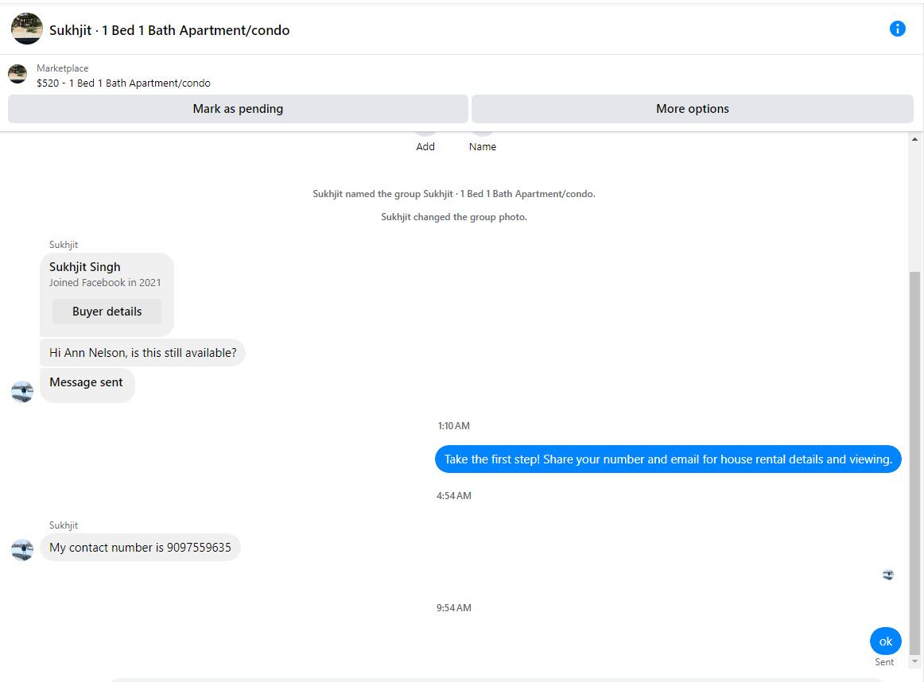The height and width of the screenshot is (682, 924).
Task: Click the Name group icon
Action: tap(483, 135)
